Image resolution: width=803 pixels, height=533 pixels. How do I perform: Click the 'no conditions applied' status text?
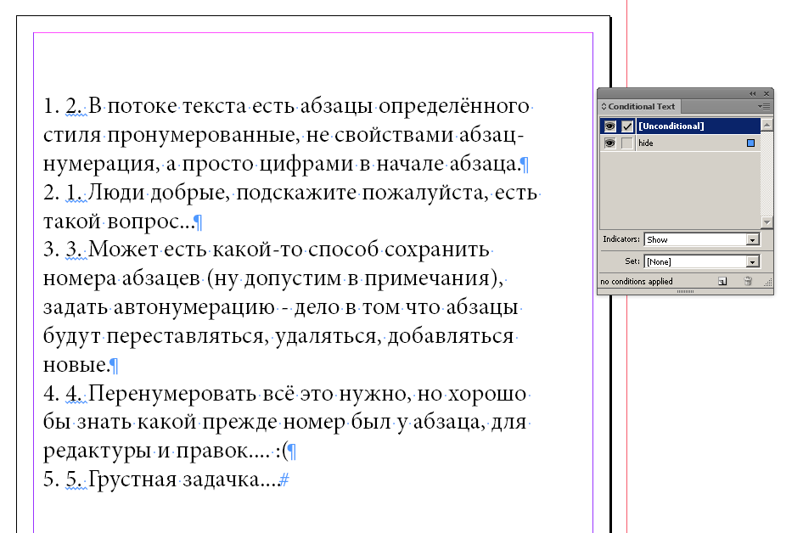click(x=637, y=282)
